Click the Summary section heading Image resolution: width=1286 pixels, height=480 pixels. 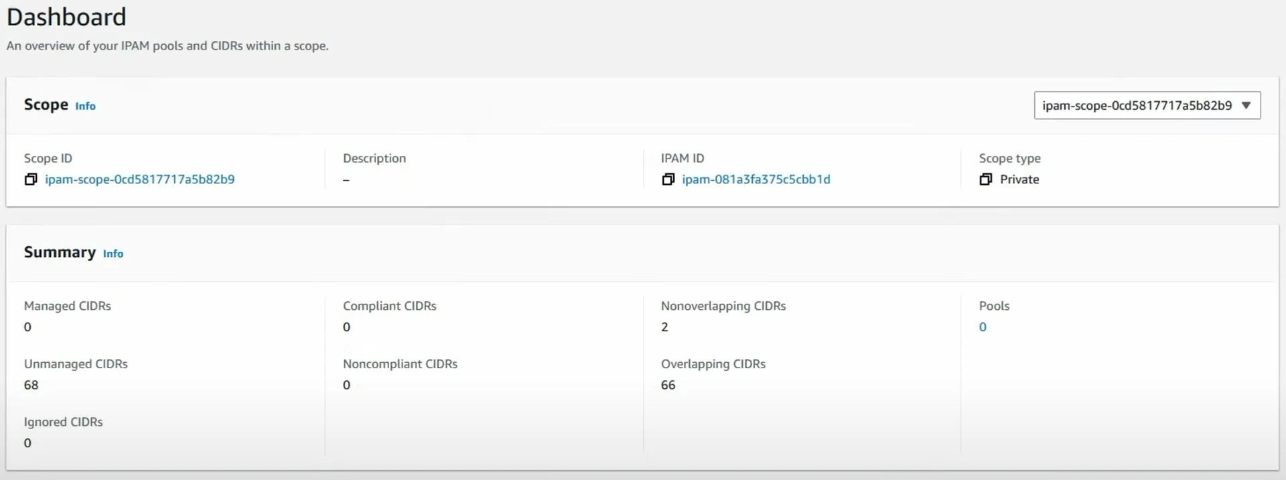tap(60, 252)
